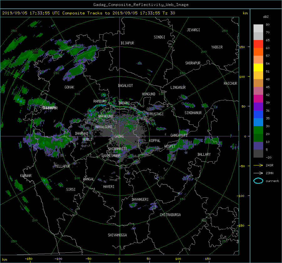Click the Gadag Composite Reflectivity title text
This screenshot has width=282, height=263.
pos(141,5)
